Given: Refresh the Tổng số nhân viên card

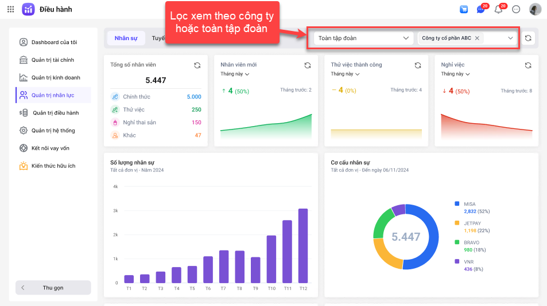Looking at the screenshot, I should pos(197,65).
